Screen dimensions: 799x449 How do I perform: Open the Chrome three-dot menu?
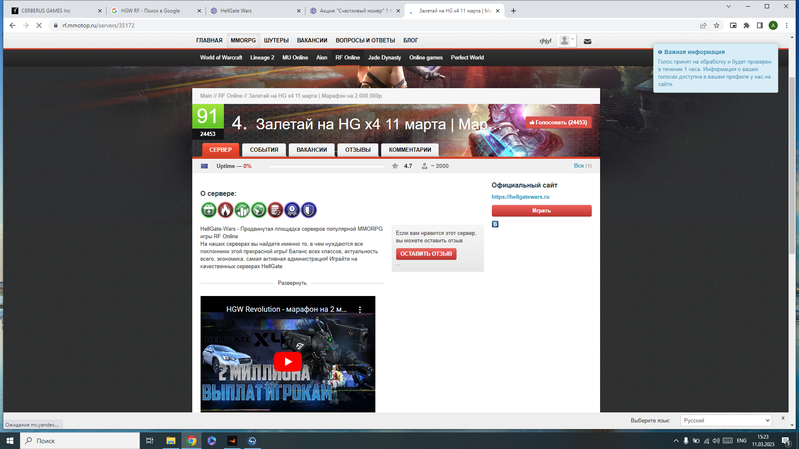[787, 25]
